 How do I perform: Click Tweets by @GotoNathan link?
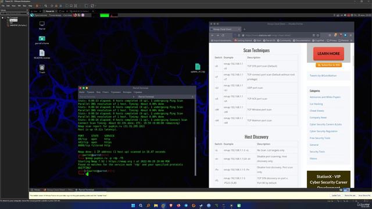coord(323,75)
